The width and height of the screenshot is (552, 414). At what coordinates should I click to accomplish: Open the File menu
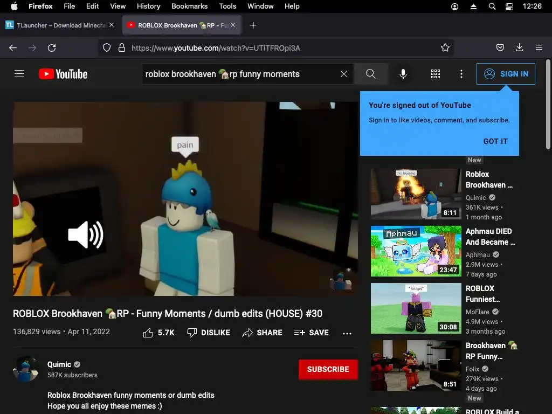70,6
